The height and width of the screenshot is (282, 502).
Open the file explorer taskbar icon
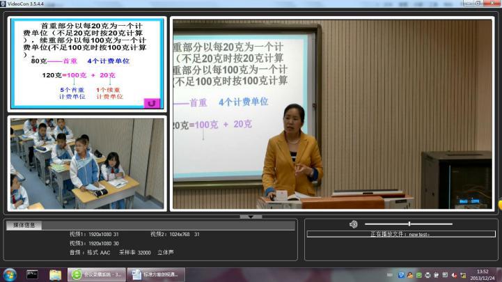click(x=55, y=274)
